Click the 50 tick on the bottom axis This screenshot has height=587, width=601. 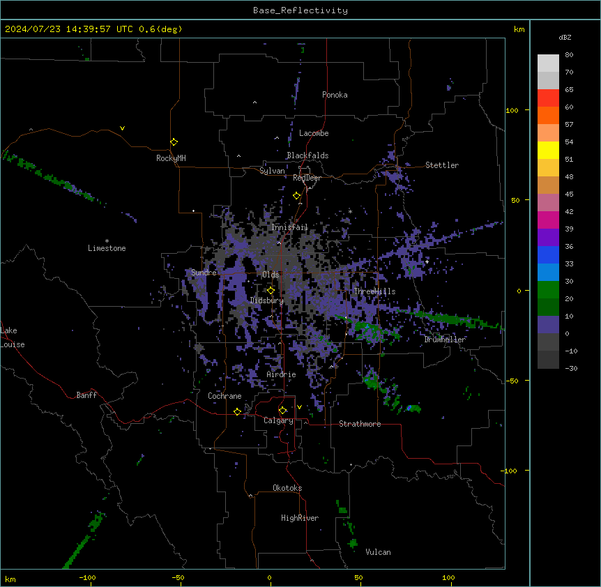(x=358, y=577)
